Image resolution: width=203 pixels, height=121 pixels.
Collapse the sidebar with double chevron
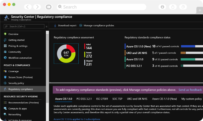coord(46,26)
